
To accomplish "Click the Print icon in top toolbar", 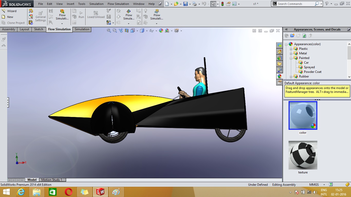I will [x=195, y=4].
